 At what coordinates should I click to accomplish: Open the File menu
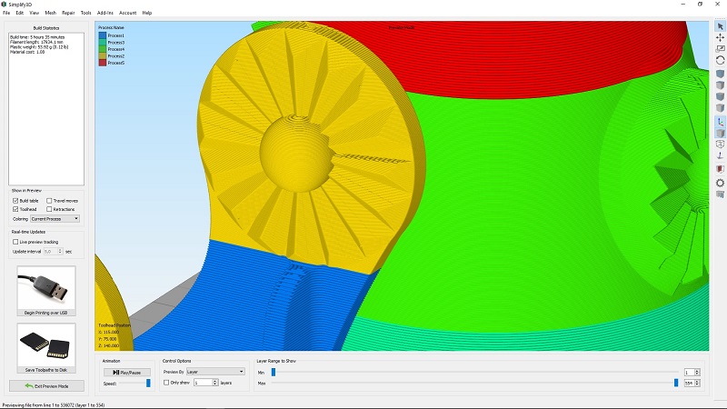(x=6, y=13)
